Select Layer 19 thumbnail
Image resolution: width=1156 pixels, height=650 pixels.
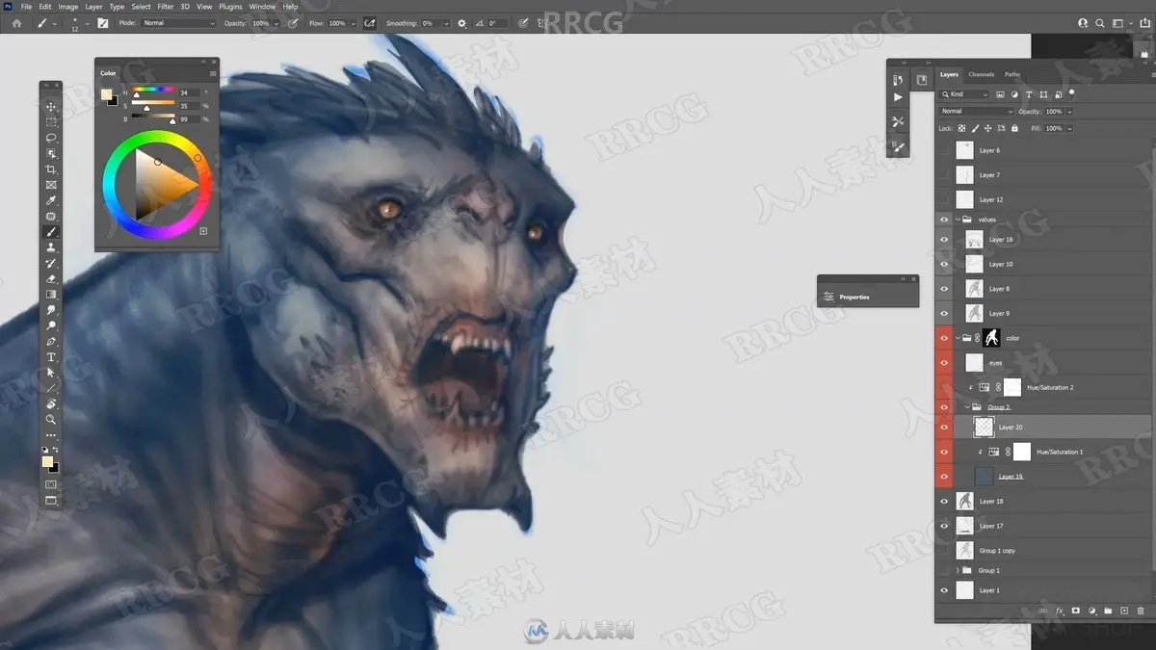[984, 477]
